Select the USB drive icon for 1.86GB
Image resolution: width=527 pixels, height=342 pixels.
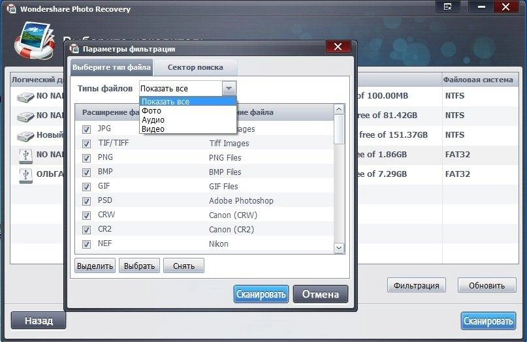pyautogui.click(x=26, y=156)
